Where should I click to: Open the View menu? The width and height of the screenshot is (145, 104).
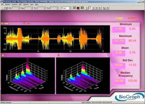[32, 4]
